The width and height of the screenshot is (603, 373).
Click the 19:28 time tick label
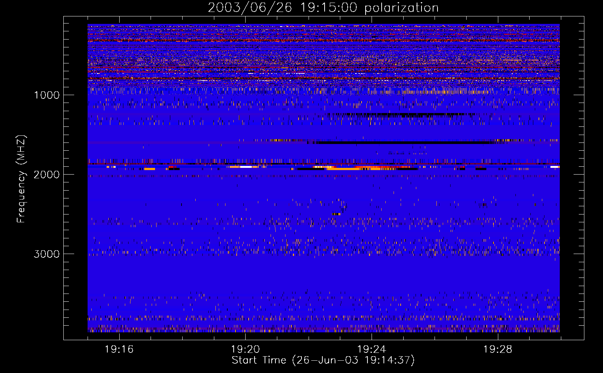click(498, 349)
